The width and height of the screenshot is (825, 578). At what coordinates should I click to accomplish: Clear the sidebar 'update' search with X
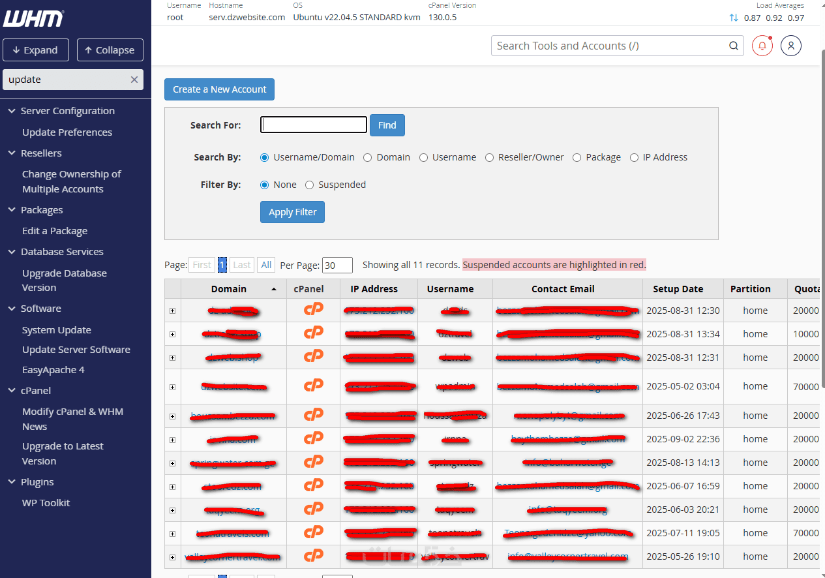[134, 80]
